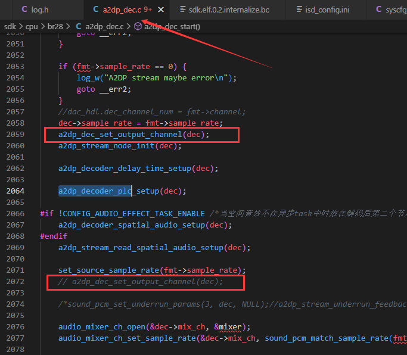
Task: Open the cpu breadcrumb segment
Action: [x=32, y=26]
